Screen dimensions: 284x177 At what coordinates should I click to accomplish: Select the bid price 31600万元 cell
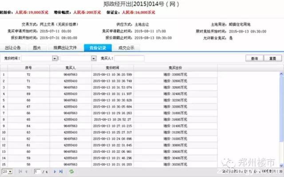175,120
